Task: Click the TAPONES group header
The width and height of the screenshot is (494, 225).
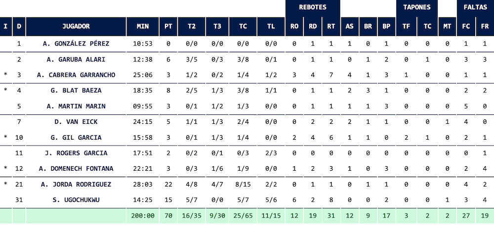Action: point(416,7)
